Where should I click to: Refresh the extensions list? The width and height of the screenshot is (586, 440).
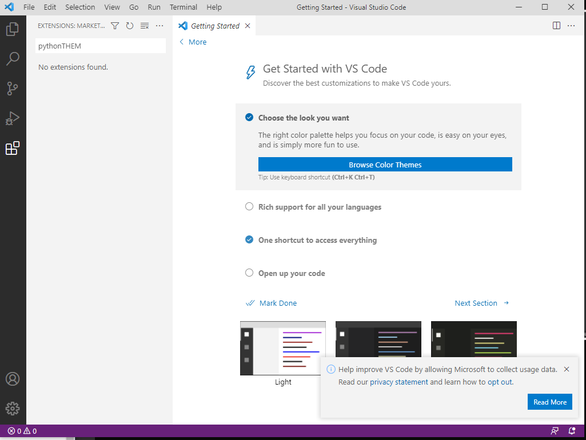tap(130, 26)
